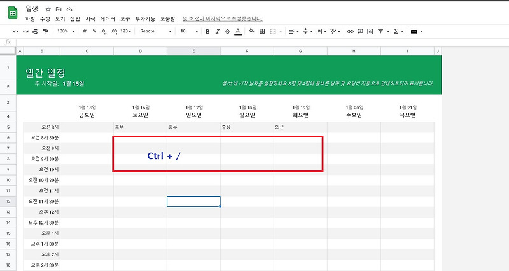The width and height of the screenshot is (509, 271).
Task: Click the Undo arrow
Action: tap(15, 31)
